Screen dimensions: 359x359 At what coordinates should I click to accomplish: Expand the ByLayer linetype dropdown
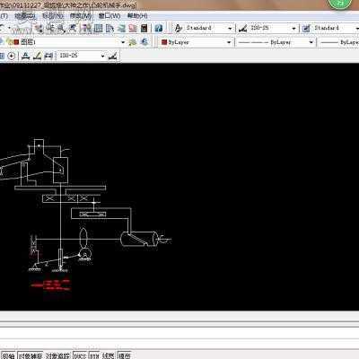click(x=311, y=42)
